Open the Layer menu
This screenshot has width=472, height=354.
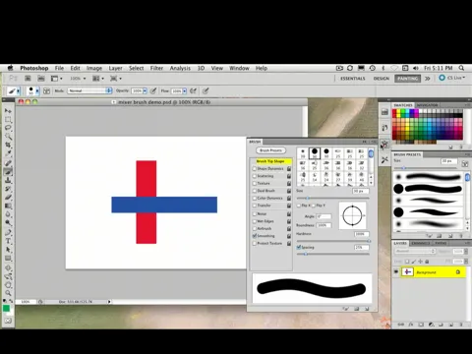(x=115, y=68)
